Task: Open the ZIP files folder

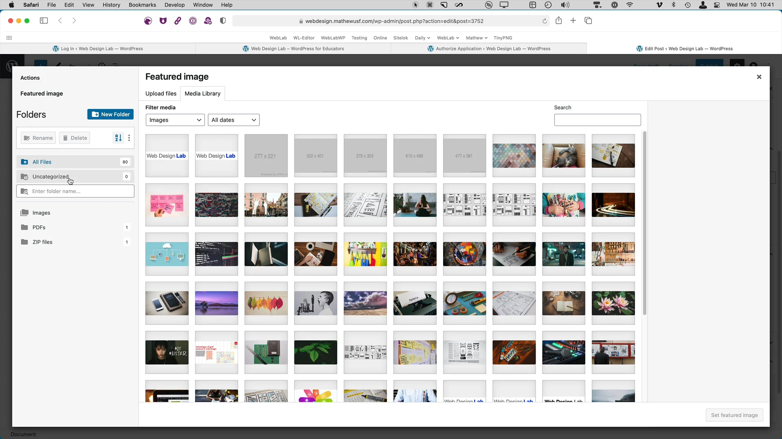Action: point(75,242)
